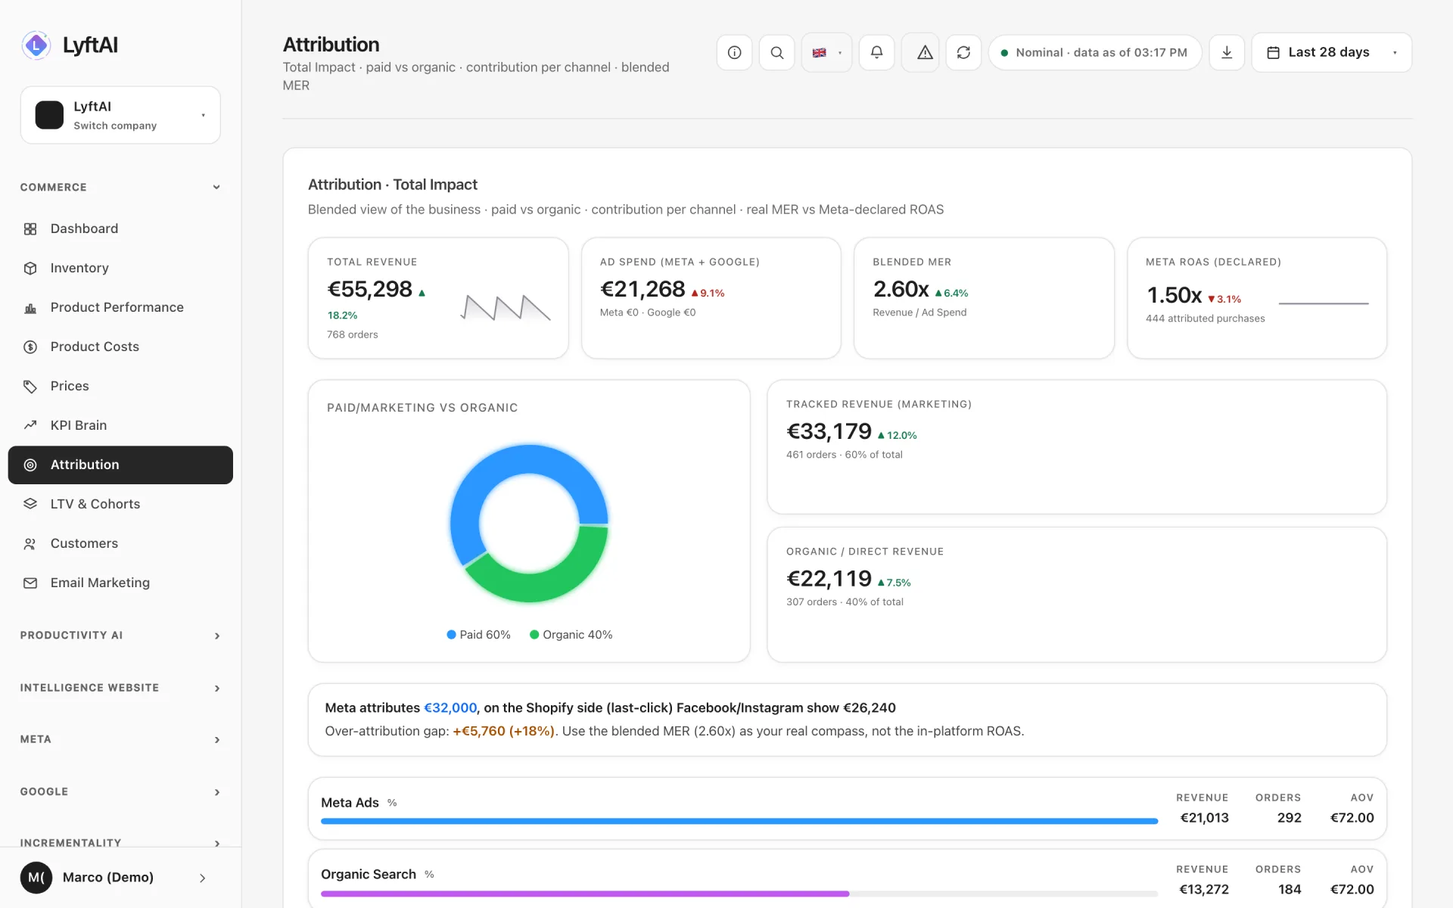Screen dimensions: 1453x908
Task: Click the LyftAI logo icon
Action: pos(36,45)
